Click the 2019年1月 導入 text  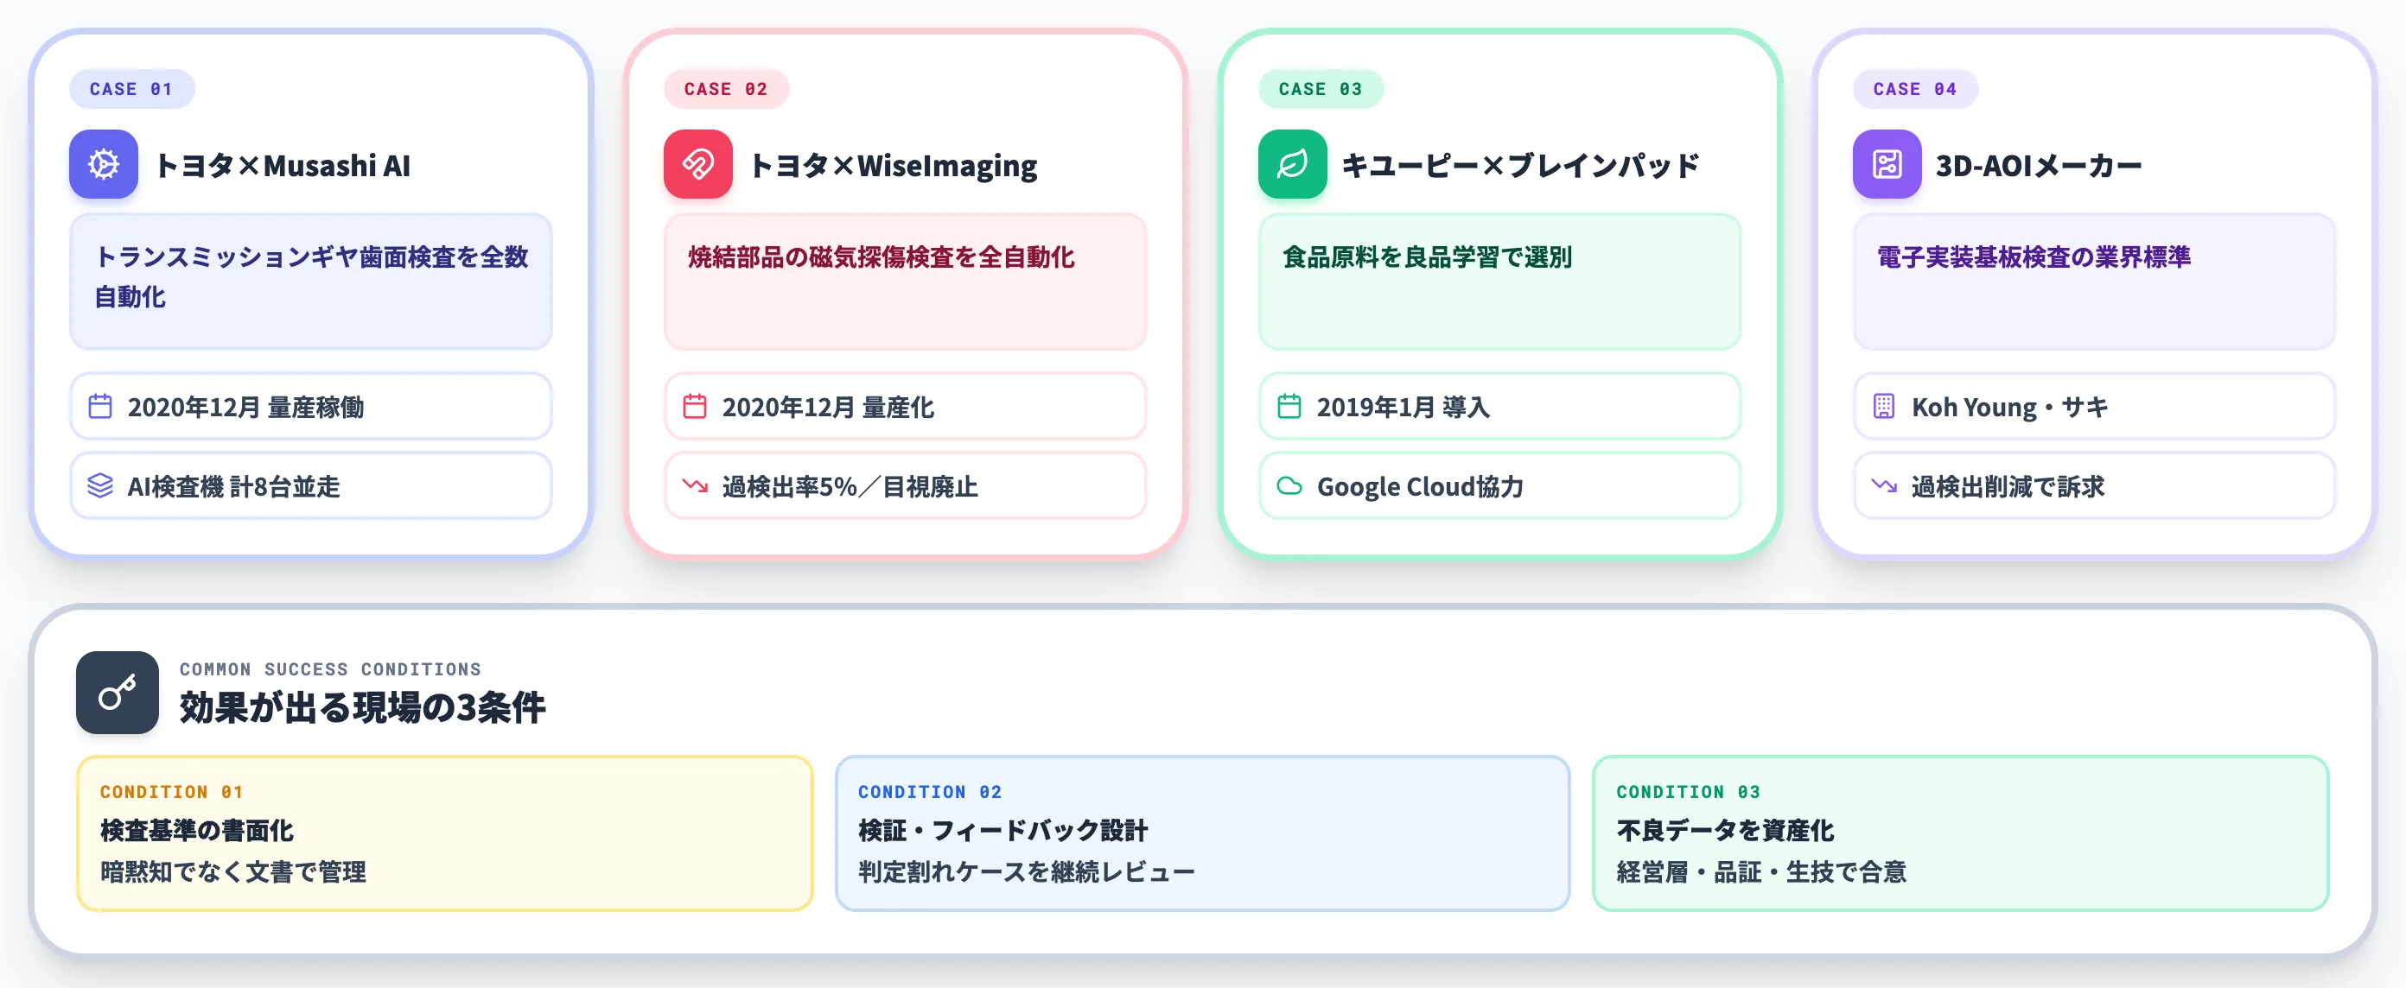(x=1403, y=408)
